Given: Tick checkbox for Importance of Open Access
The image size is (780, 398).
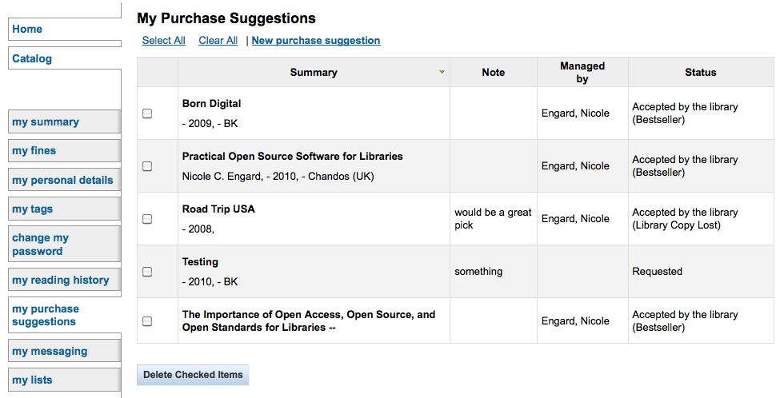Looking at the screenshot, I should tap(147, 321).
